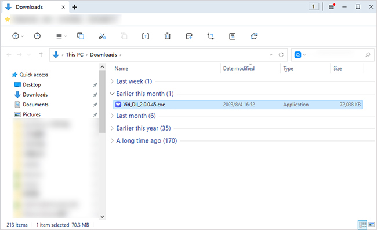Expand the address bar history dropdown

(x=271, y=55)
